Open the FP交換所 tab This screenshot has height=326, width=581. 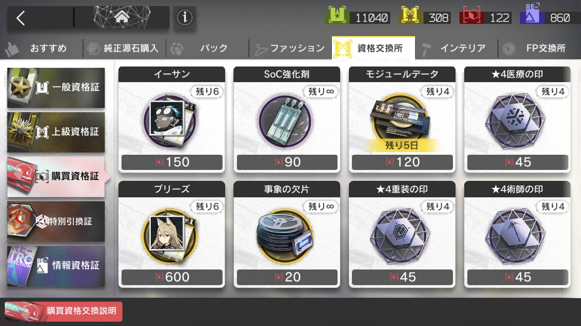pos(540,48)
